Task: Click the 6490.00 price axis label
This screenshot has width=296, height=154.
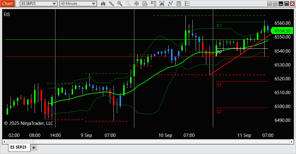Action: point(282,120)
